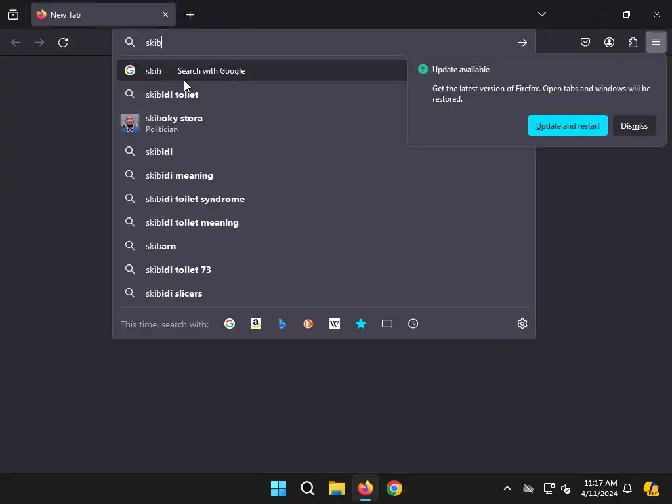Select 'skibidi toilet meaning' suggestion
The image size is (672, 504).
click(x=324, y=222)
